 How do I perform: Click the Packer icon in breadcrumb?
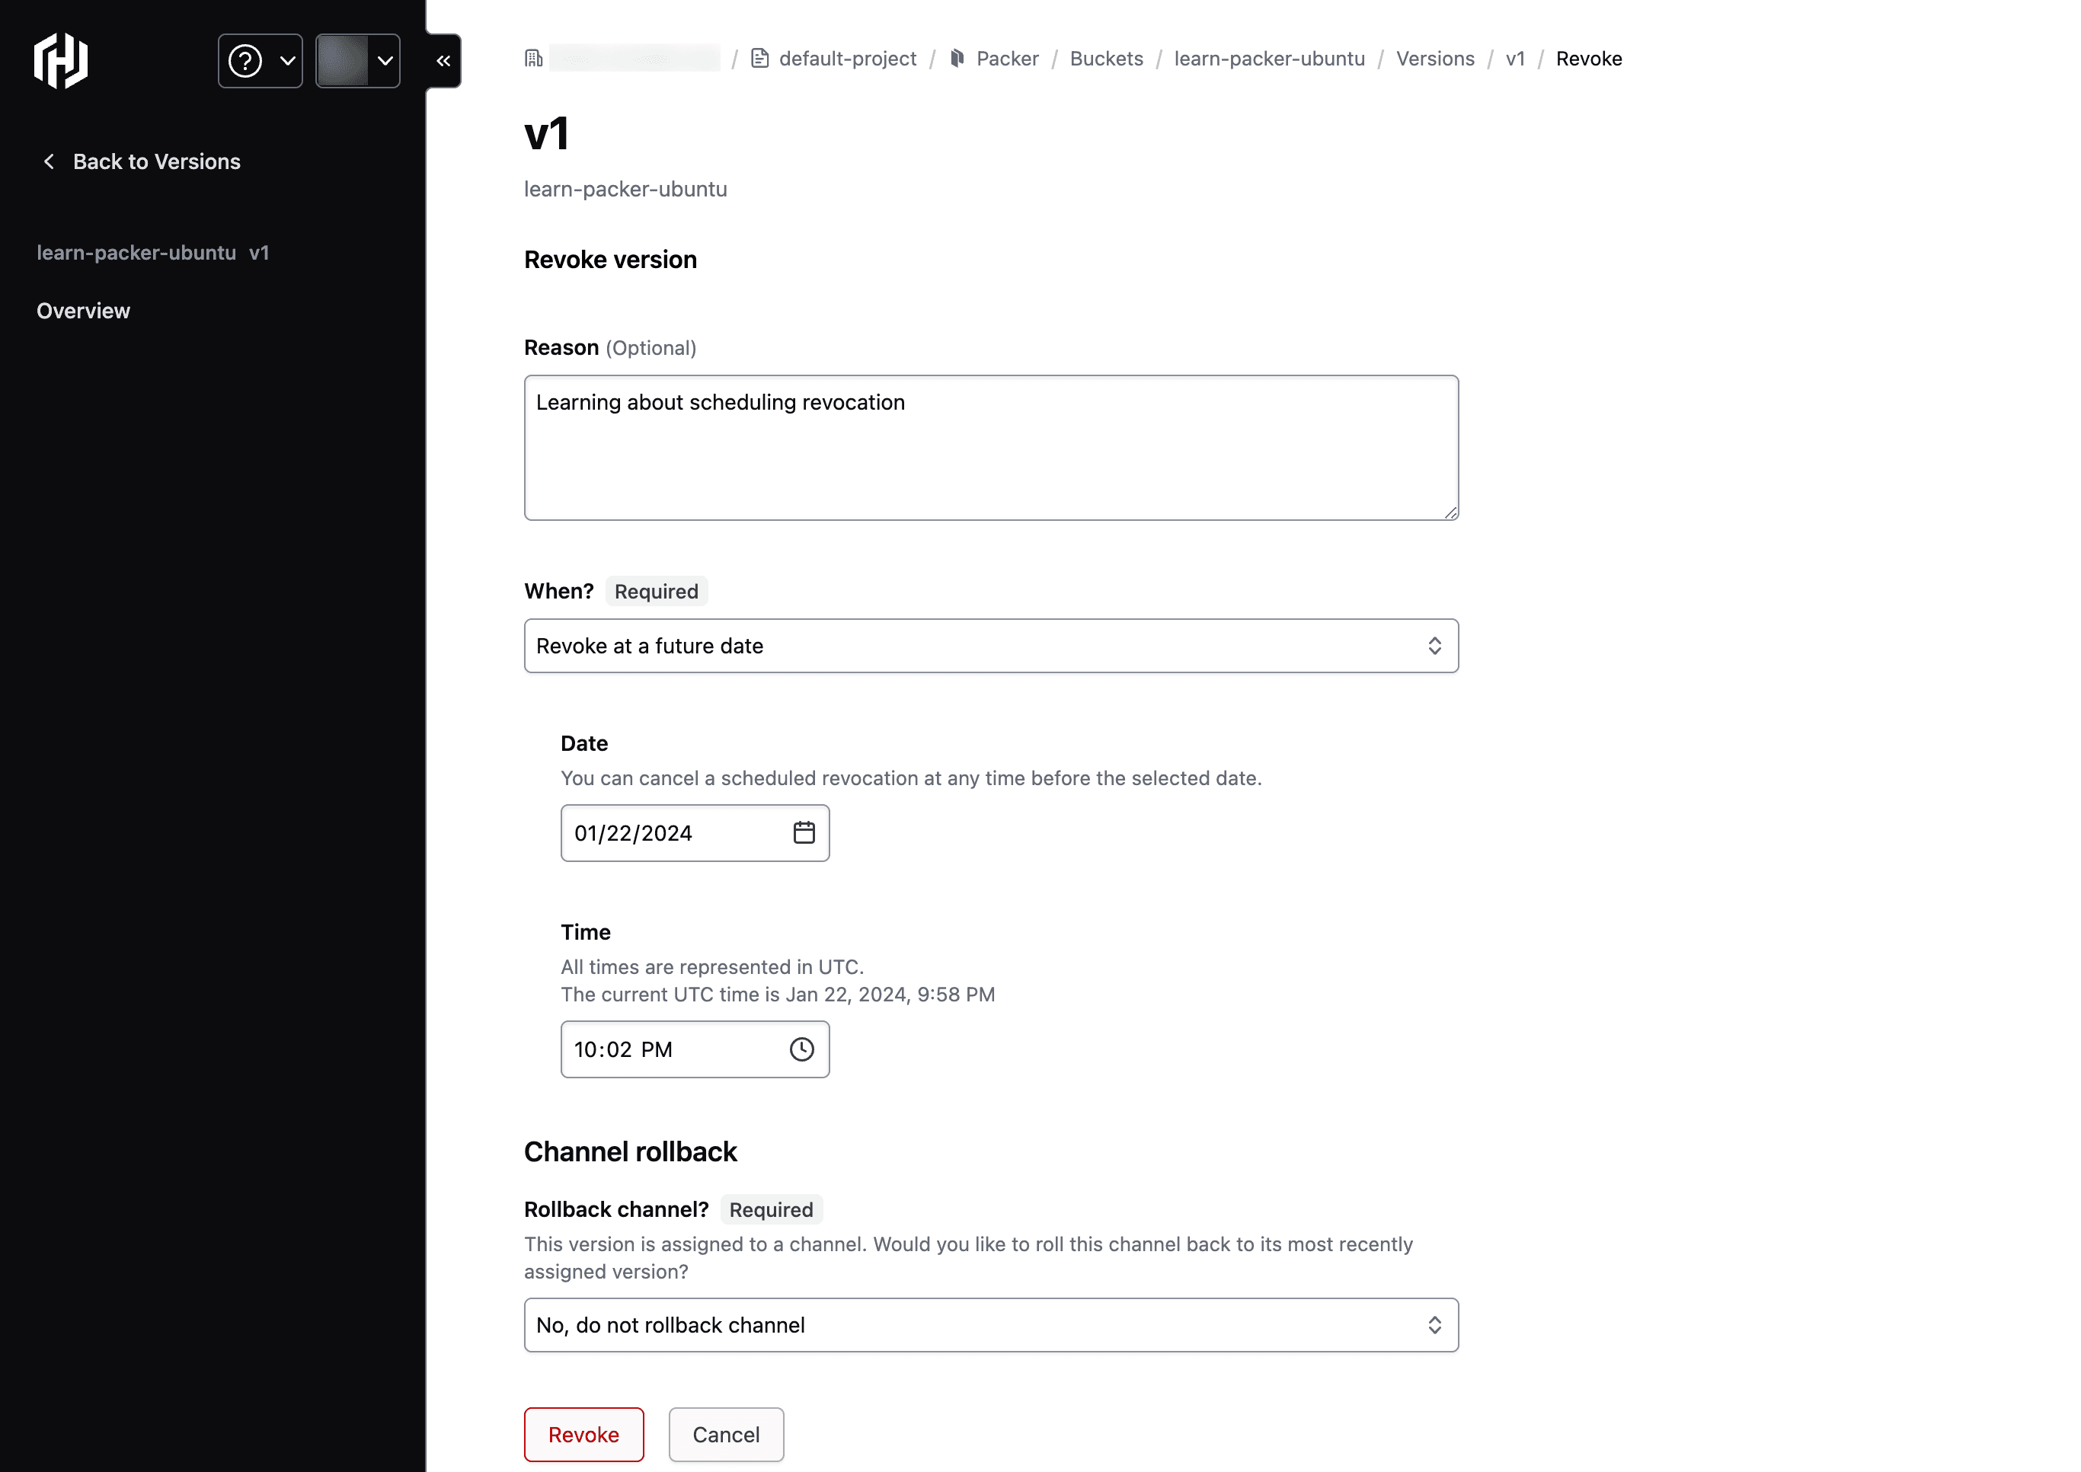(x=957, y=57)
